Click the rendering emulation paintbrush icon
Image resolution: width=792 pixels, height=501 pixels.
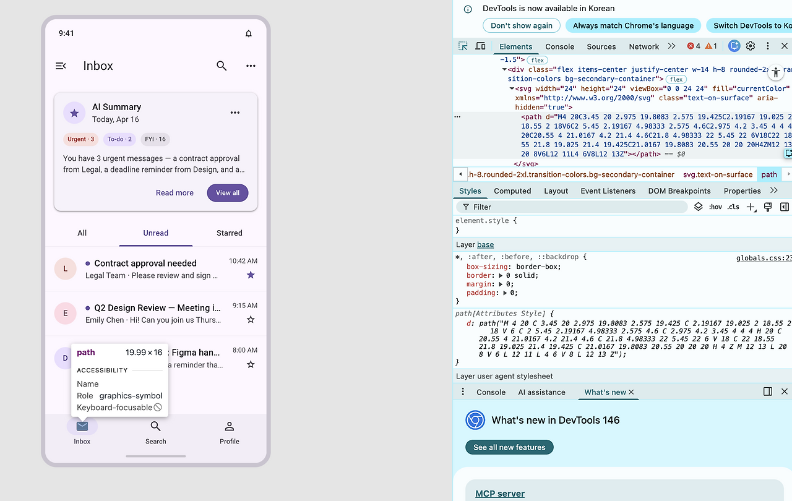click(768, 207)
